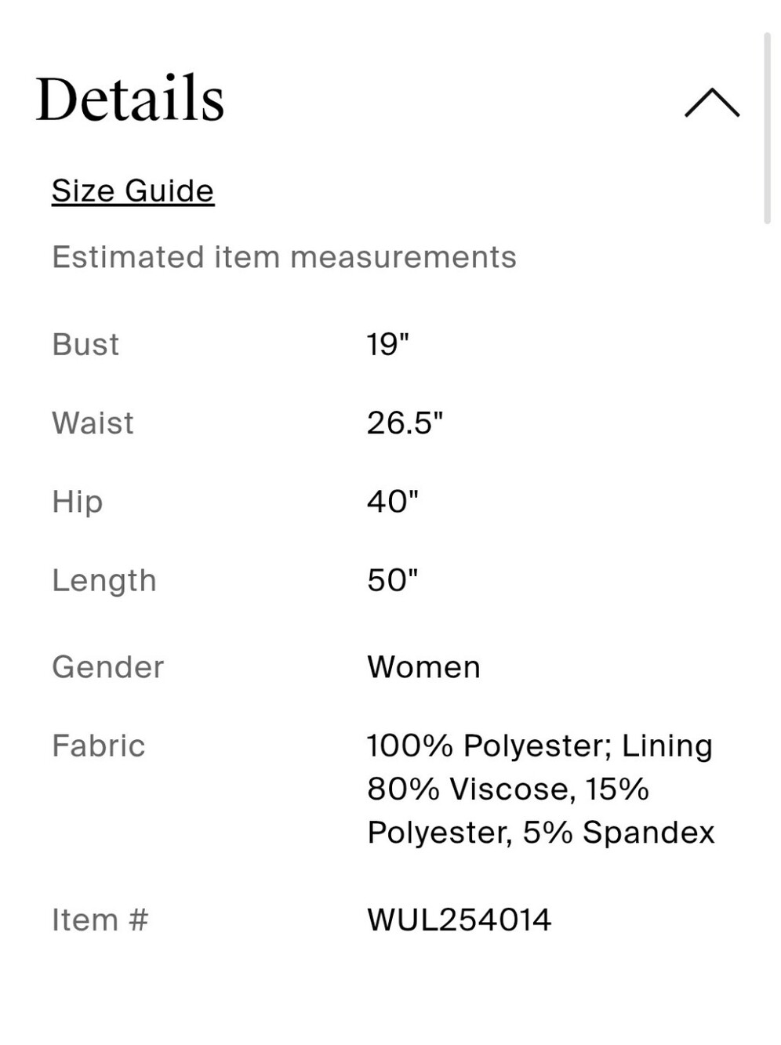Click the Length label
The height and width of the screenshot is (1045, 781).
pyautogui.click(x=104, y=581)
